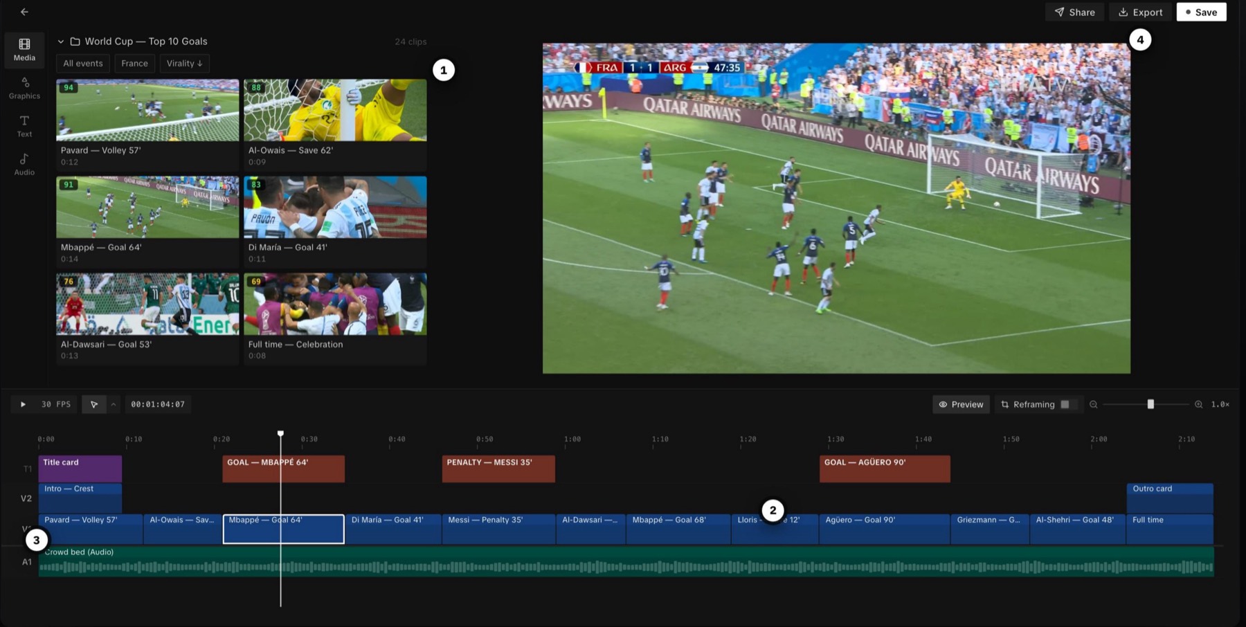
Task: Select Di María — Goal 41' timeline clip
Action: 393,529
